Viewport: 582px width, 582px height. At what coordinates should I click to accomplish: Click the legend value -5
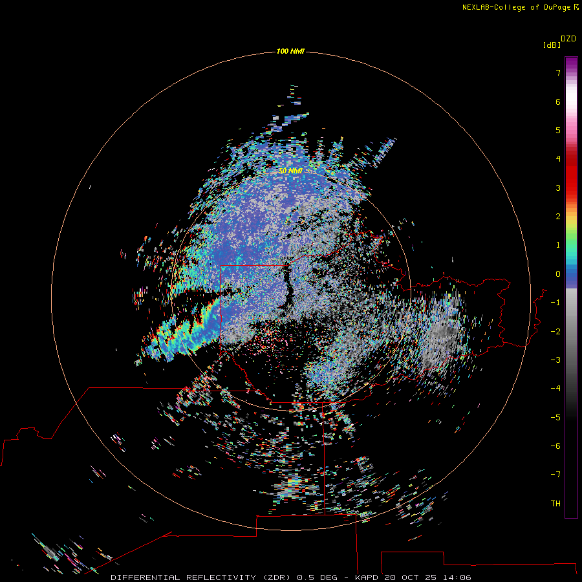[555, 418]
